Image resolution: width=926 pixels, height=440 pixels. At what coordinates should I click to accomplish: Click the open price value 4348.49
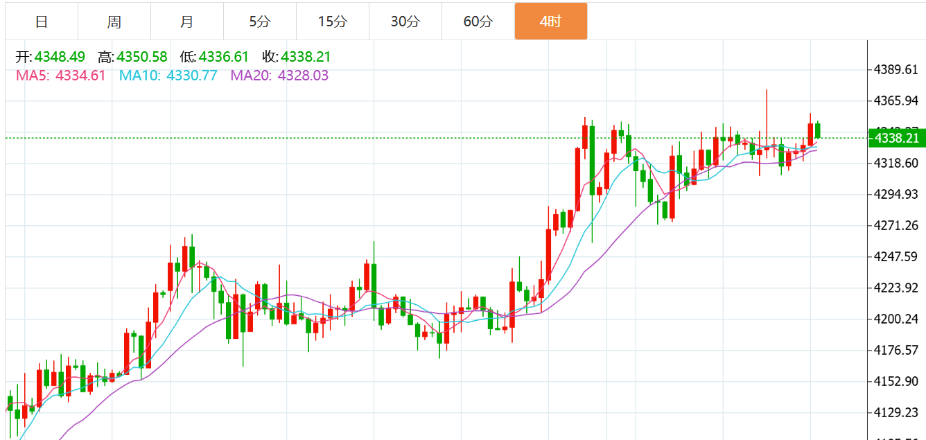point(62,58)
